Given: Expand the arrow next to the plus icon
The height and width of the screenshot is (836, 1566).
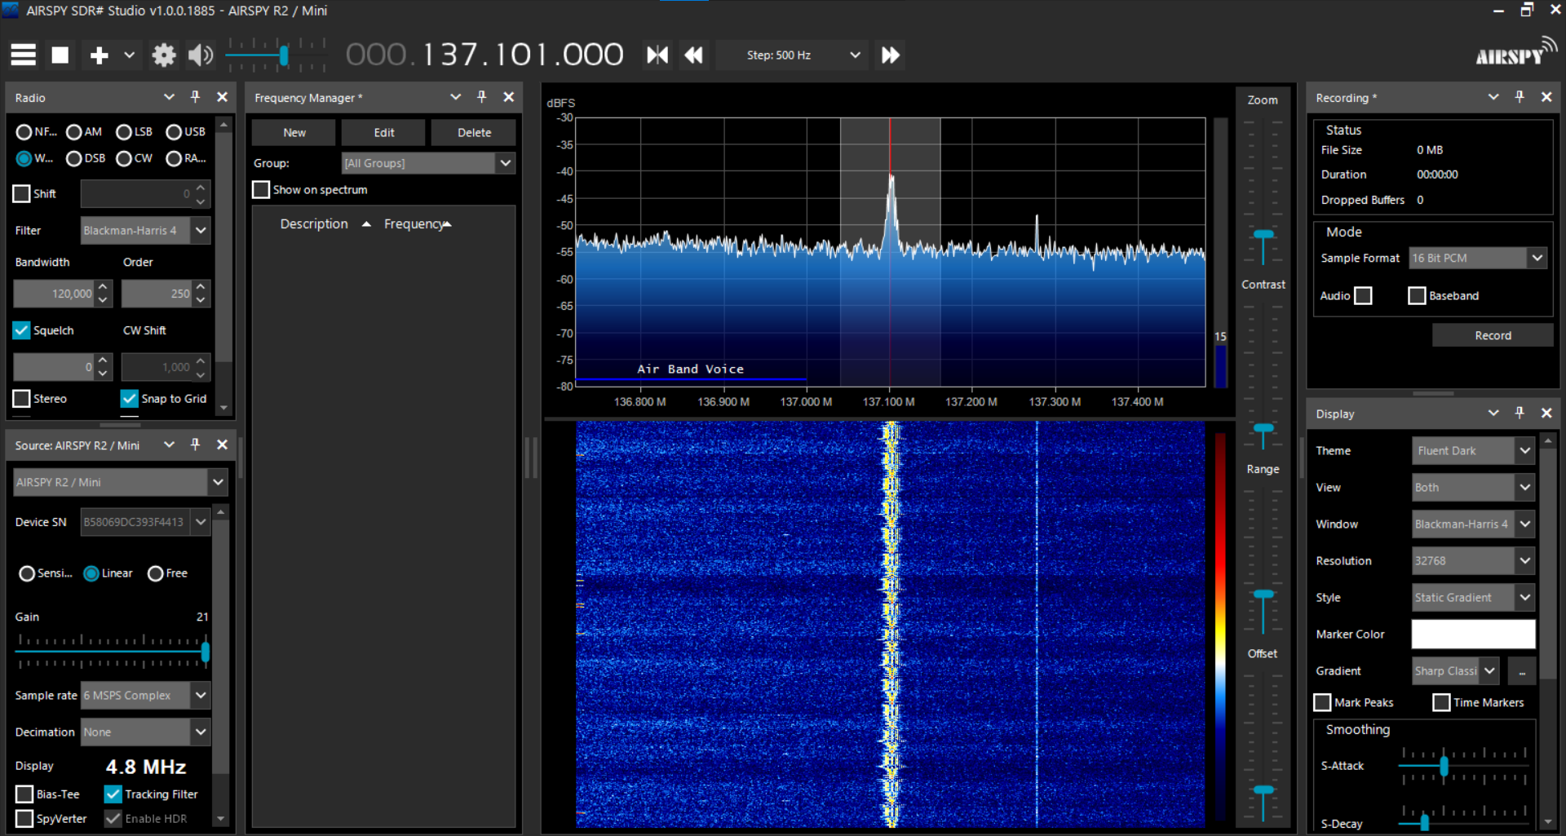Looking at the screenshot, I should pyautogui.click(x=129, y=55).
